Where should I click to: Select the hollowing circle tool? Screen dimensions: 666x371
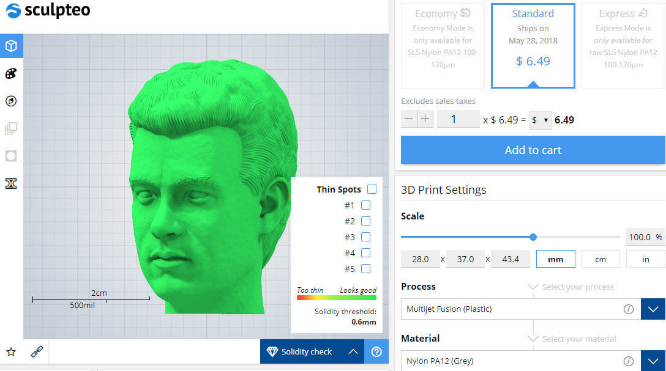coord(11,156)
